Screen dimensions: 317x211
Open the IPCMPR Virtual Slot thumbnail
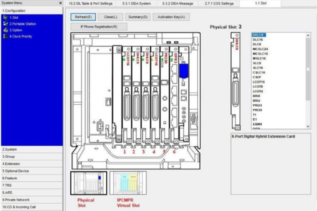pos(128,183)
